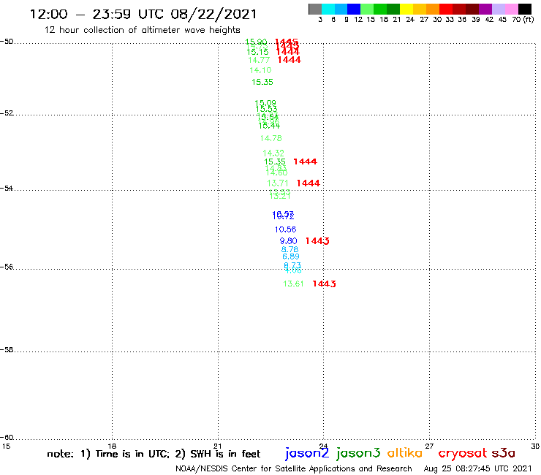Select the lavender legend swatch

pos(499,9)
